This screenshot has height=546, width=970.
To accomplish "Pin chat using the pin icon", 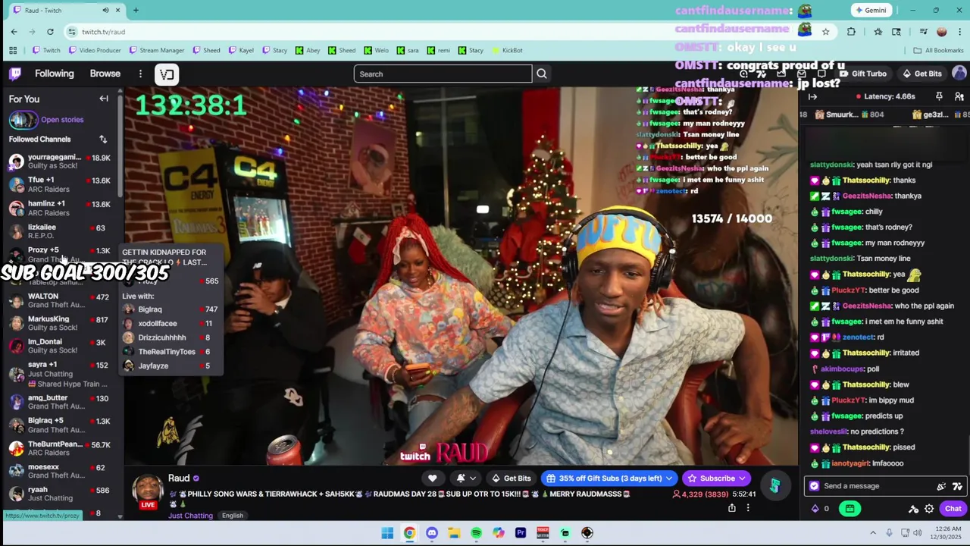I will click(x=939, y=96).
